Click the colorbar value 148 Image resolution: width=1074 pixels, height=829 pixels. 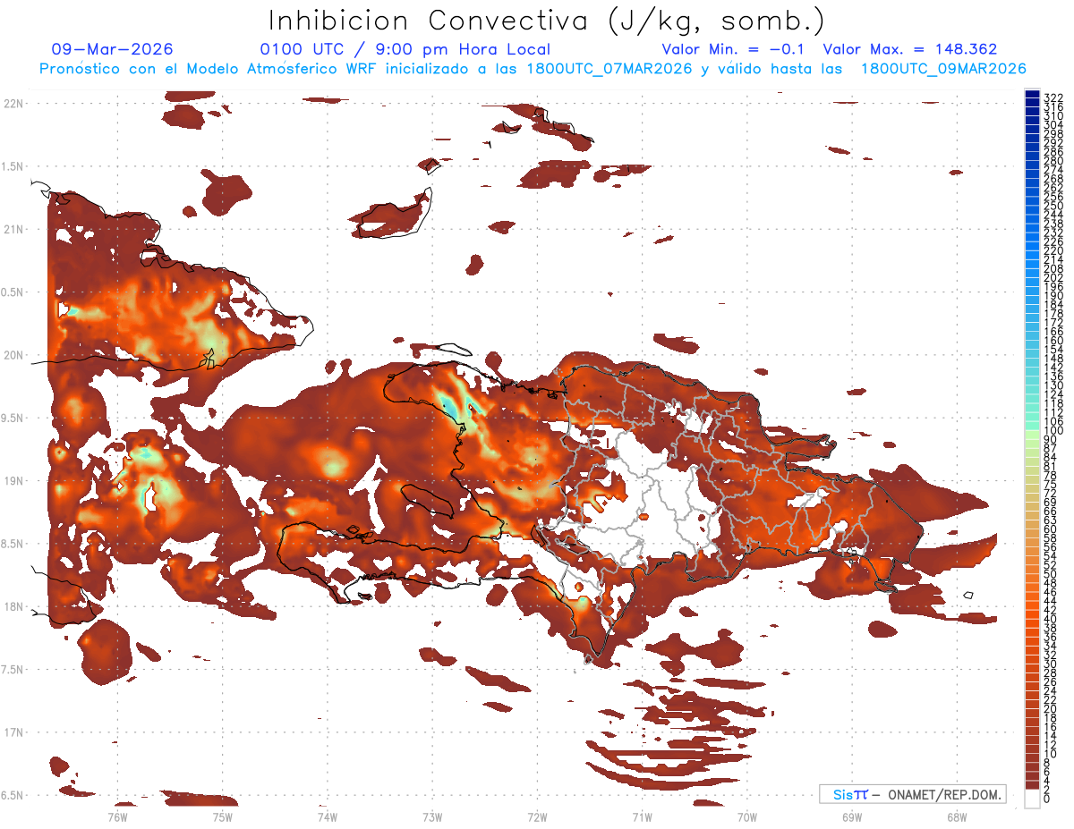tap(1053, 359)
